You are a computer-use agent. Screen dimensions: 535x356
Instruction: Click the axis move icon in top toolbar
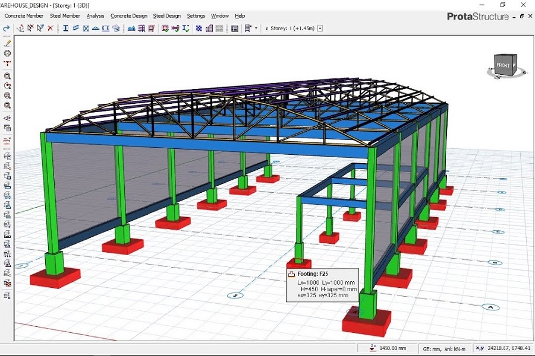pyautogui.click(x=20, y=28)
